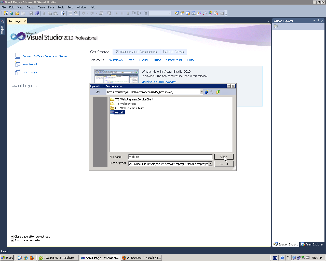Open the toolbox-style wrench tools toolbar icon
Image resolution: width=326 pixels, height=261 pixels.
[205, 13]
